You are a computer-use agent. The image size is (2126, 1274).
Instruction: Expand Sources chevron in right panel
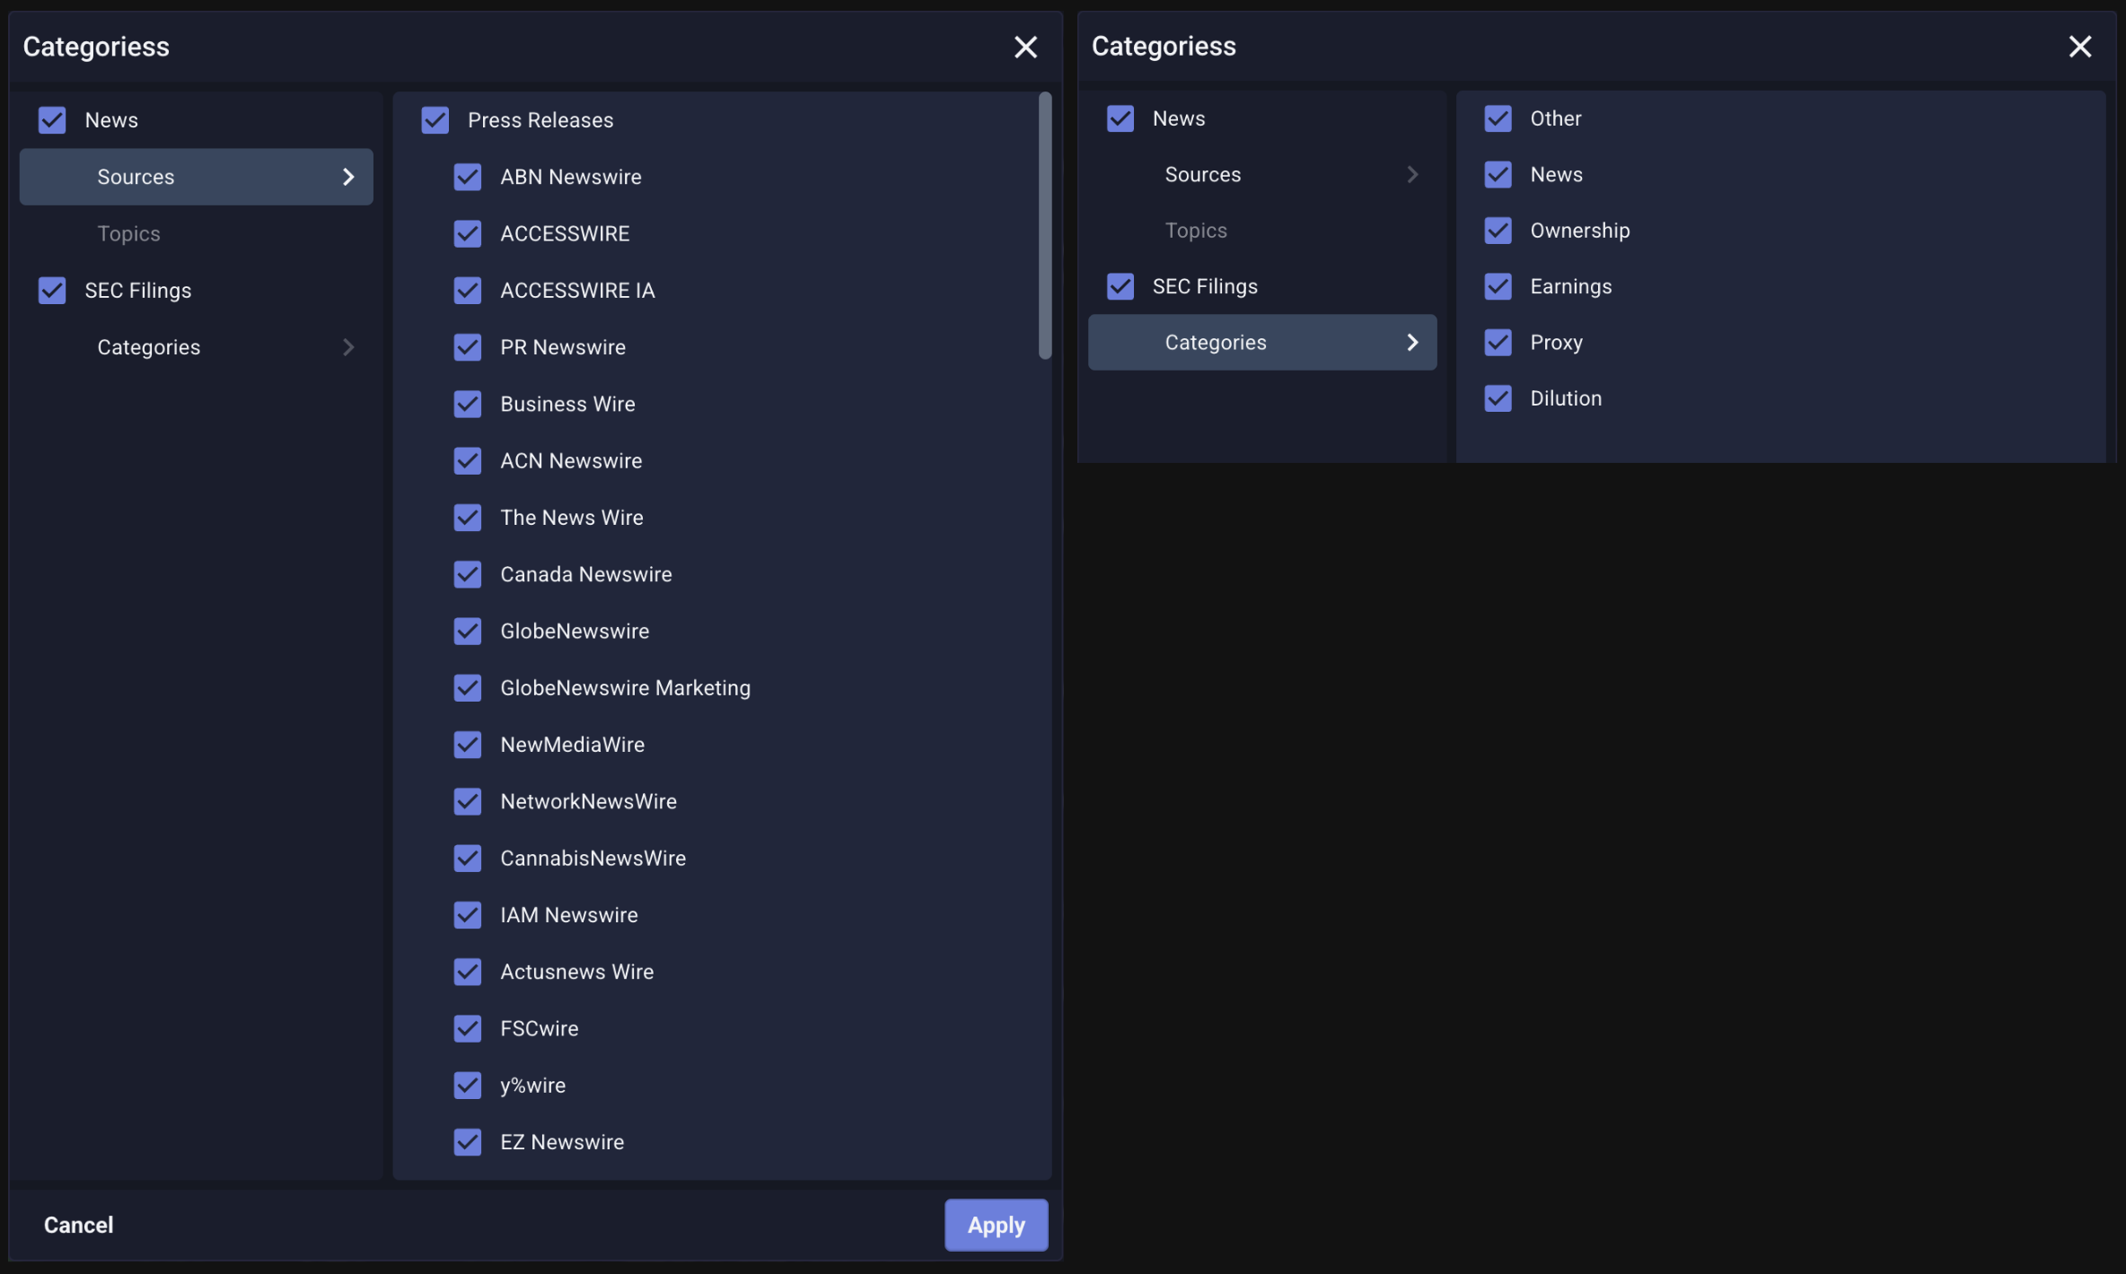click(x=1412, y=175)
